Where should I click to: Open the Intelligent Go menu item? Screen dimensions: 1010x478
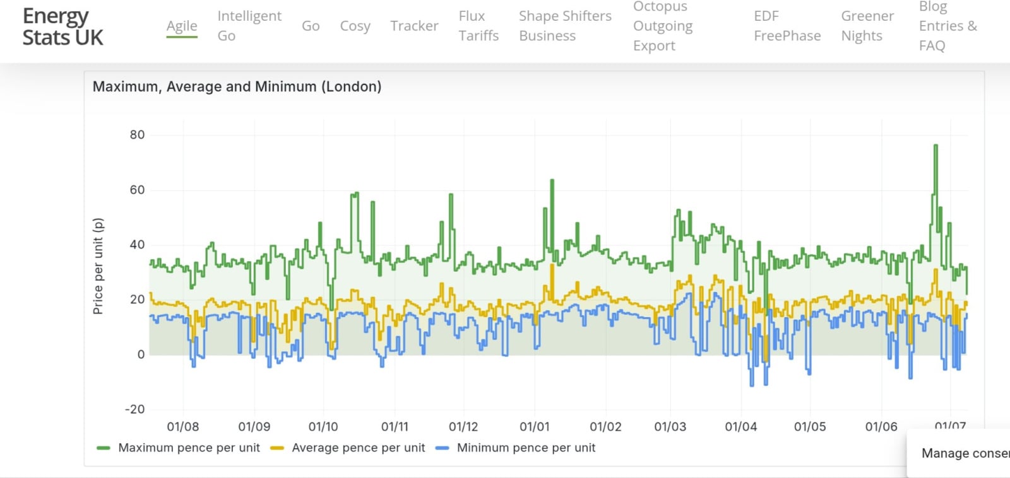(x=249, y=26)
